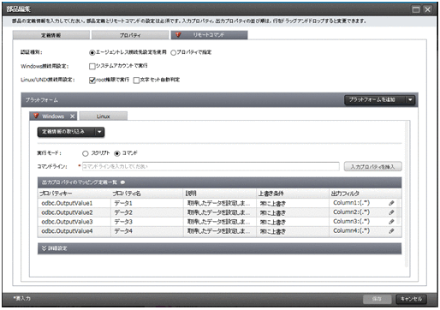
Task: Select command execution mode radio button
Action: coord(116,153)
